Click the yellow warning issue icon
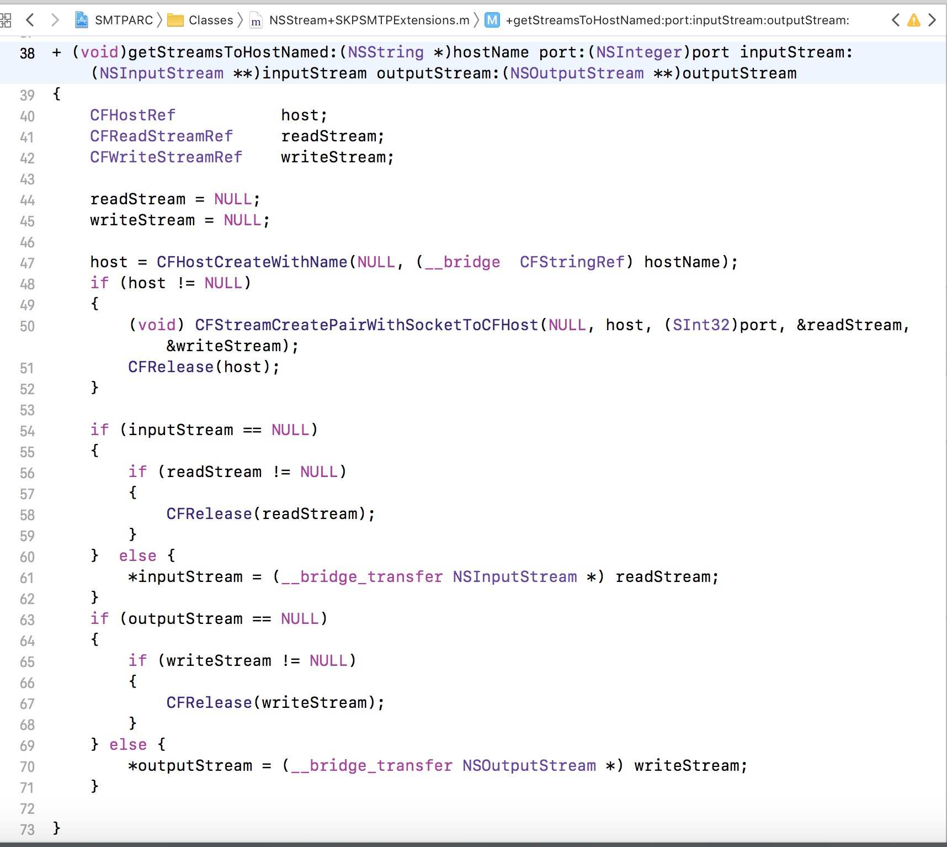The image size is (947, 847). [x=914, y=20]
